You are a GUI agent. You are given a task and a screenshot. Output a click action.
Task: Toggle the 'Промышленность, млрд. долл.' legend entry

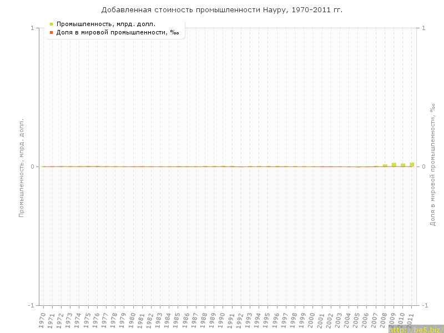coord(105,24)
